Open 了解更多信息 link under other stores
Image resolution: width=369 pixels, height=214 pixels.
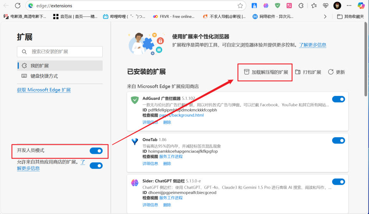click(x=28, y=168)
